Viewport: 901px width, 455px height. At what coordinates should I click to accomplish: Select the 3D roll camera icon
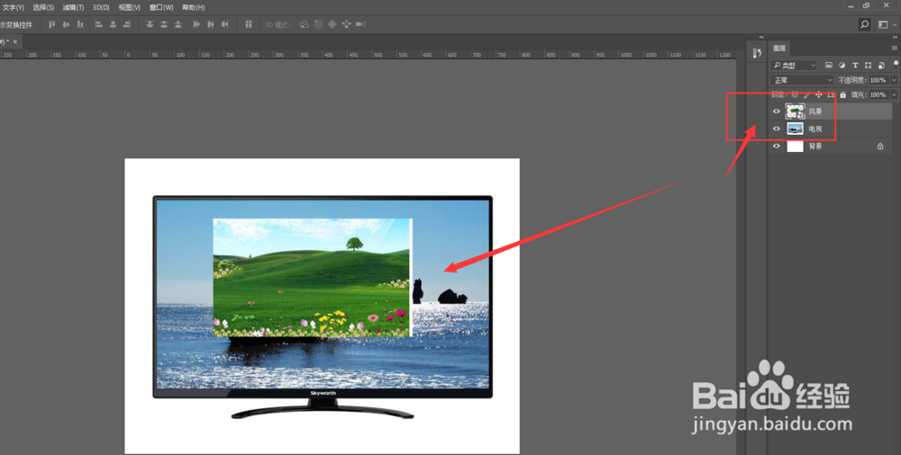(318, 24)
